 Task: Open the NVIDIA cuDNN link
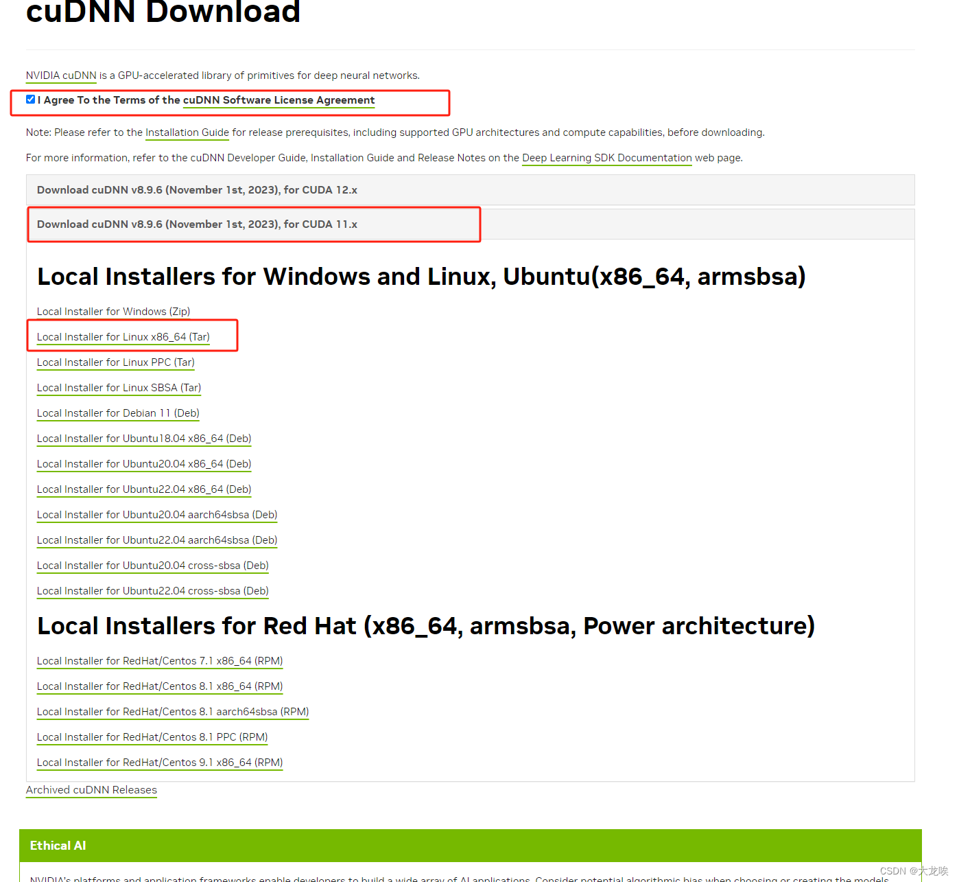[61, 76]
